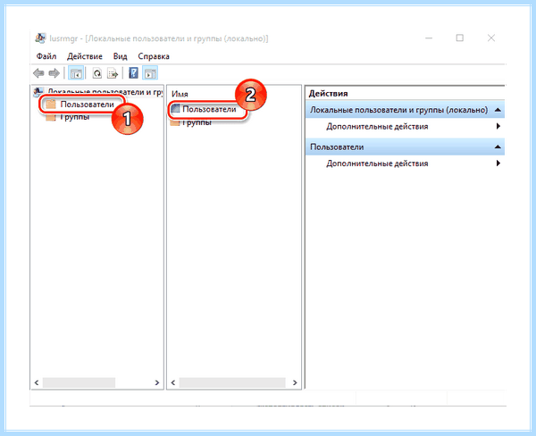Click the tree pane horizontal scrollbar thumb
This screenshot has width=536, height=436.
79,382
